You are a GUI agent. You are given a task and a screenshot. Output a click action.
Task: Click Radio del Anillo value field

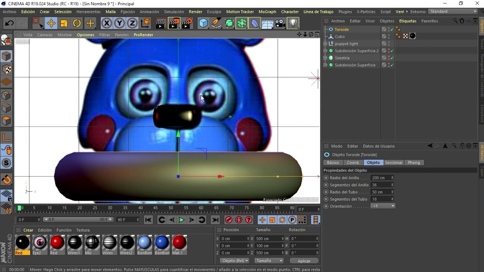point(381,178)
